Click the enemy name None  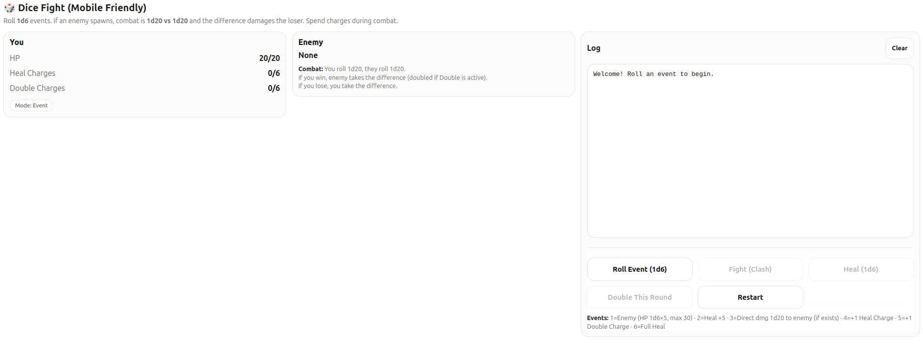(308, 55)
